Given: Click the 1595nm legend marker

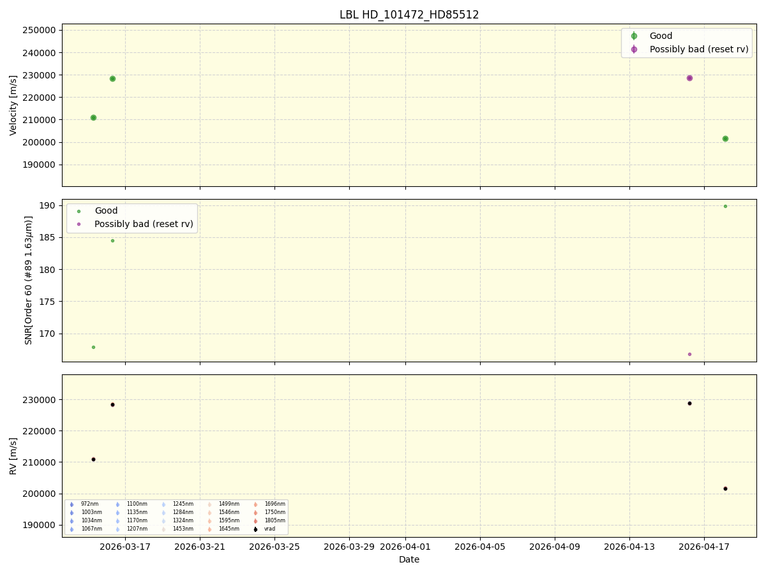Looking at the screenshot, I should click(209, 521).
